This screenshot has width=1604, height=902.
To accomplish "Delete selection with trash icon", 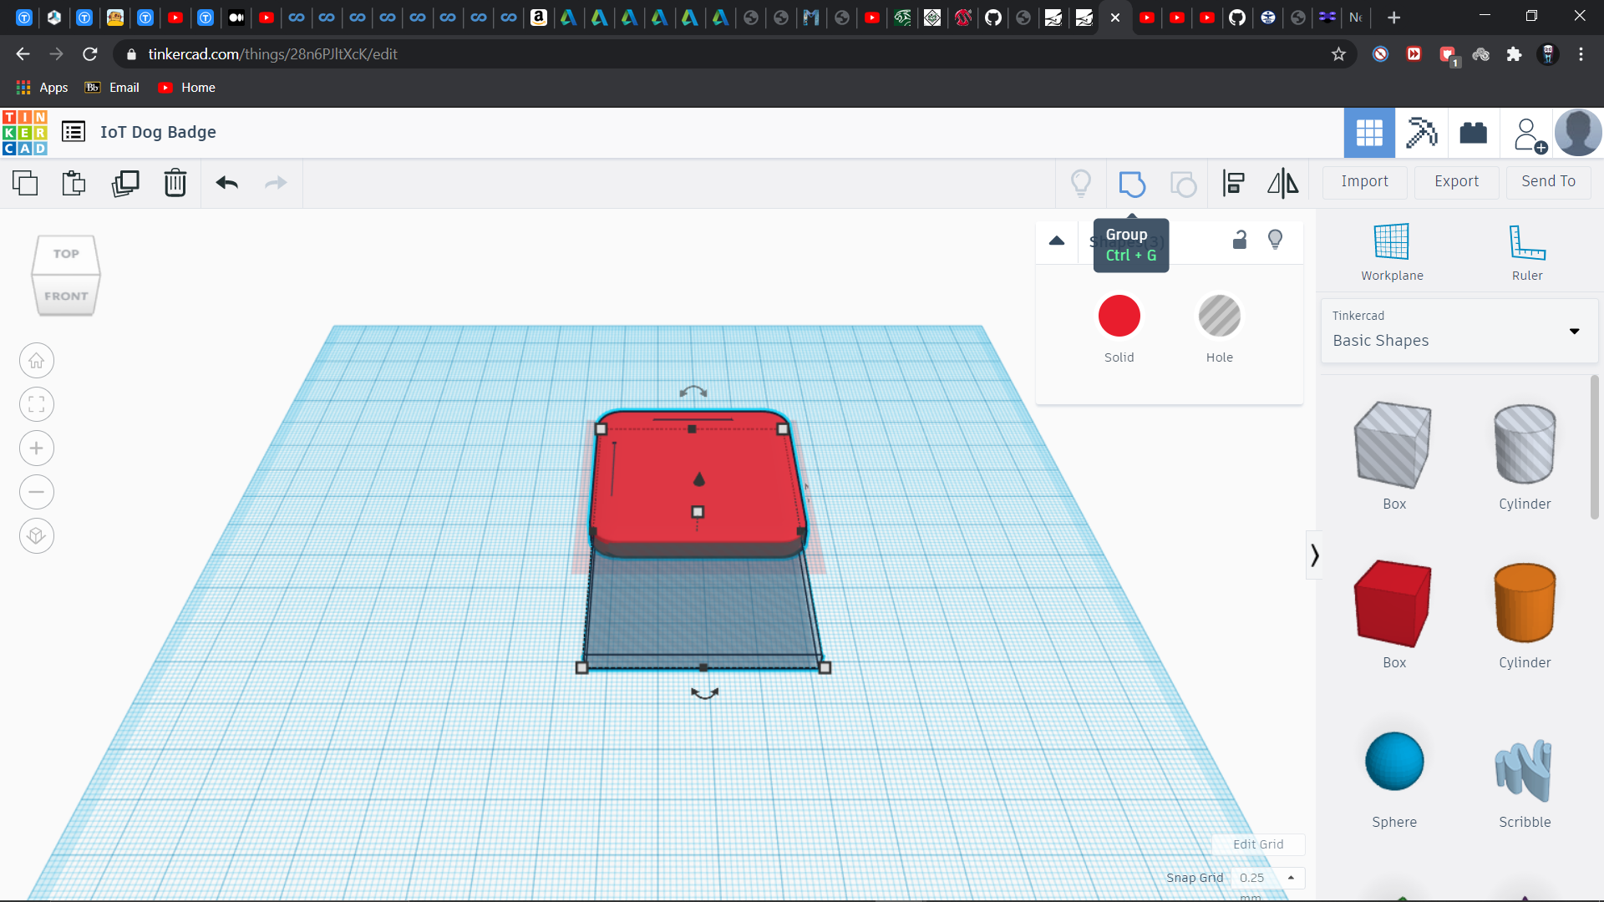I will 175,183.
